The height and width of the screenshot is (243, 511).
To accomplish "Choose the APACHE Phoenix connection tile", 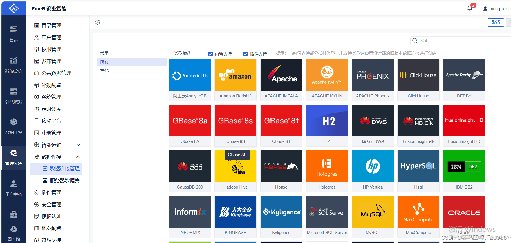I will (373, 80).
